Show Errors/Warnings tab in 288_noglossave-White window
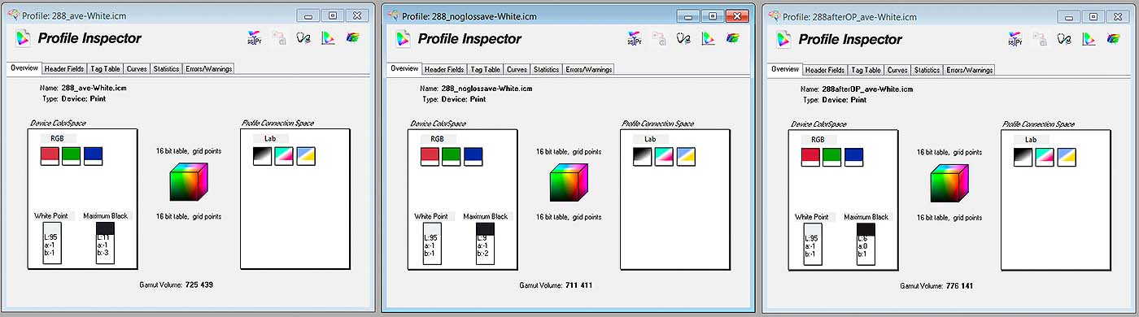Screen dimensions: 1139x317 (588, 70)
